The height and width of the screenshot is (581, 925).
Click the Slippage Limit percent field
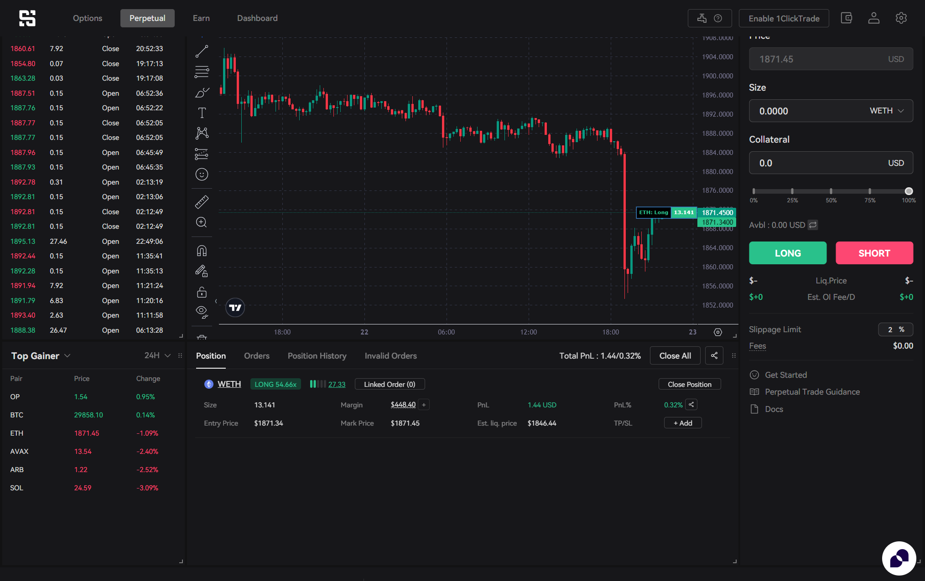[x=896, y=329]
